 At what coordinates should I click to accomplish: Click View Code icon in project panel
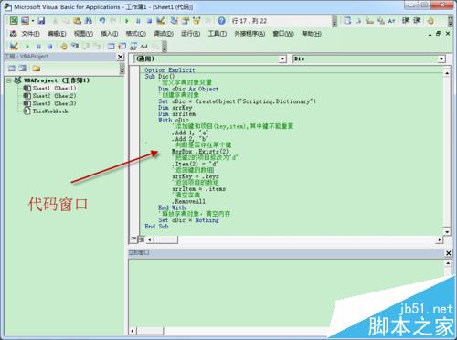click(x=12, y=69)
